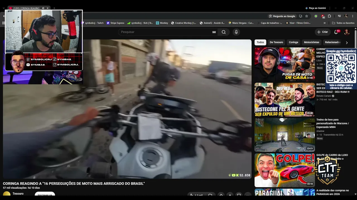This screenshot has height=200, width=357.
Task: Open the Mairo Vergara bookmark
Action: click(x=241, y=23)
